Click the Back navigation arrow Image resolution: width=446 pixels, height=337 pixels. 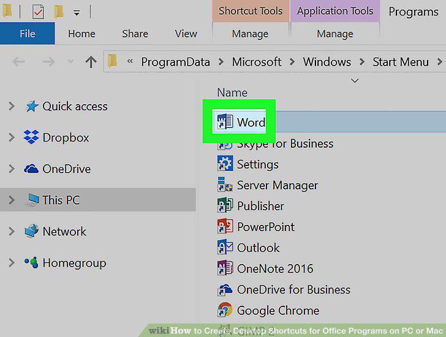pos(19,61)
